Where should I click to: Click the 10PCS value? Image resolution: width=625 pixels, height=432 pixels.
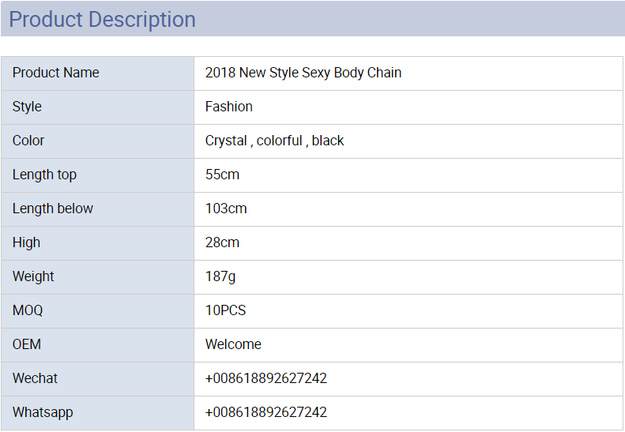pyautogui.click(x=225, y=310)
